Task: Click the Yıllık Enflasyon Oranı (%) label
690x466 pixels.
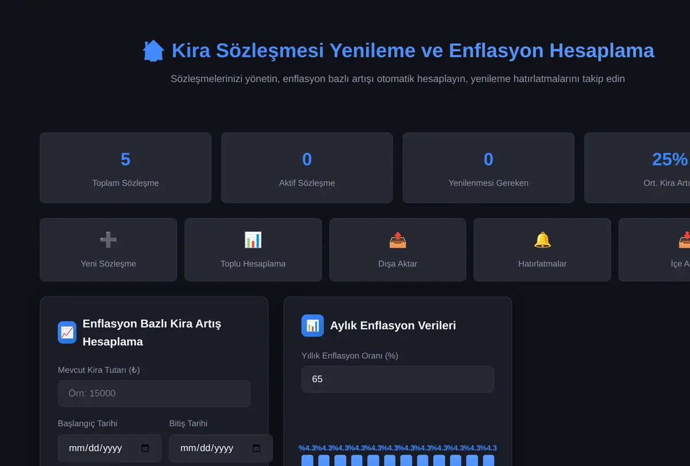Action: 350,356
